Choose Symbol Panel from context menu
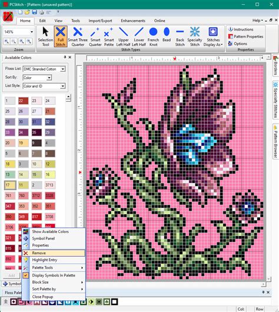The height and width of the screenshot is (312, 279). (54, 238)
